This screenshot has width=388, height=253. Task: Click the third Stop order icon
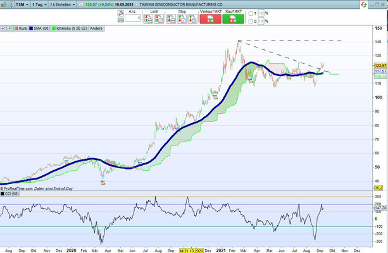192,19
